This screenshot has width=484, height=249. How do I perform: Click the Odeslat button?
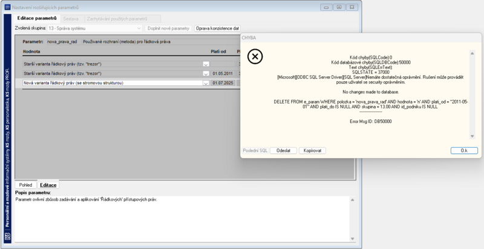pyautogui.click(x=283, y=150)
